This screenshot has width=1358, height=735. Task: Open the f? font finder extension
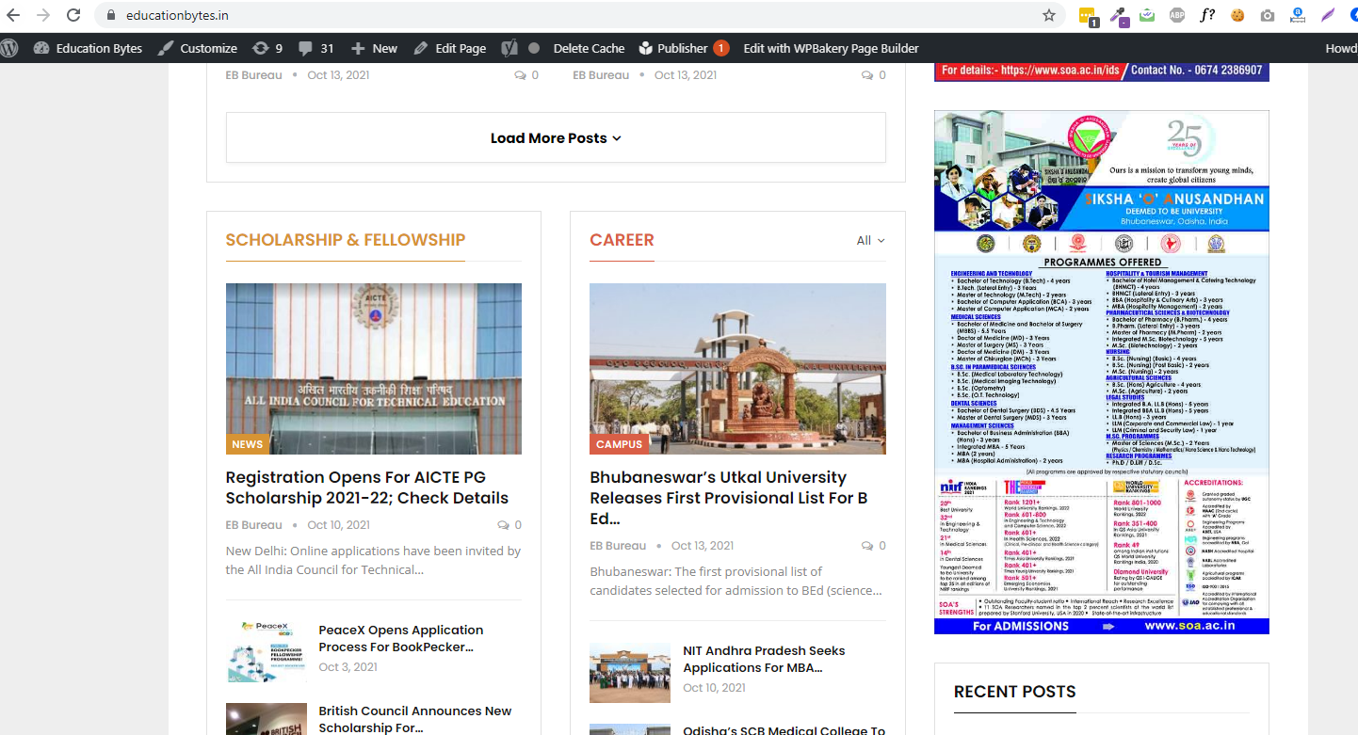point(1207,15)
